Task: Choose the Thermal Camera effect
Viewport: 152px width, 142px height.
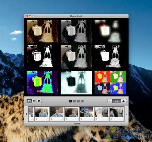Action: click(x=43, y=83)
